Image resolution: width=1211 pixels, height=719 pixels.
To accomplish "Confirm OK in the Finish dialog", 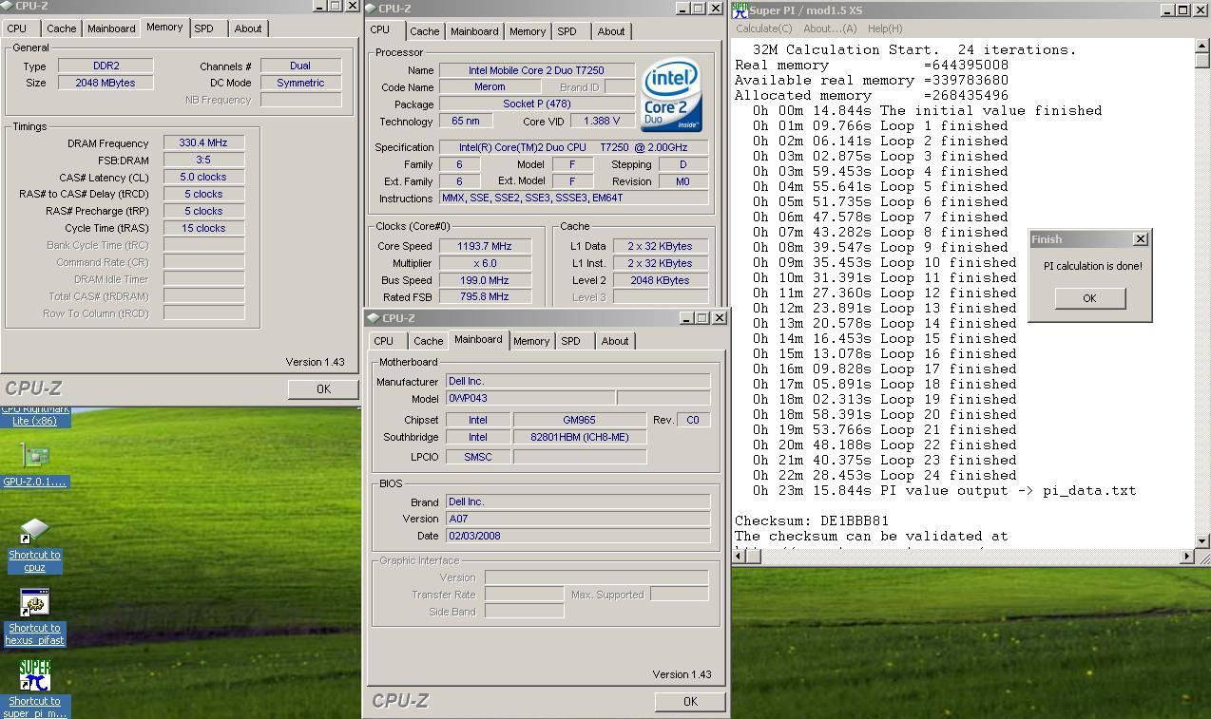I will [1089, 298].
